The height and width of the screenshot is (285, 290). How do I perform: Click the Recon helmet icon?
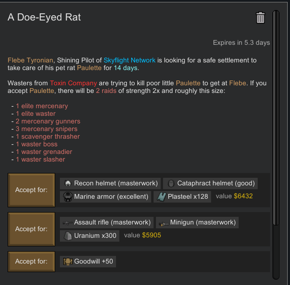click(x=68, y=183)
